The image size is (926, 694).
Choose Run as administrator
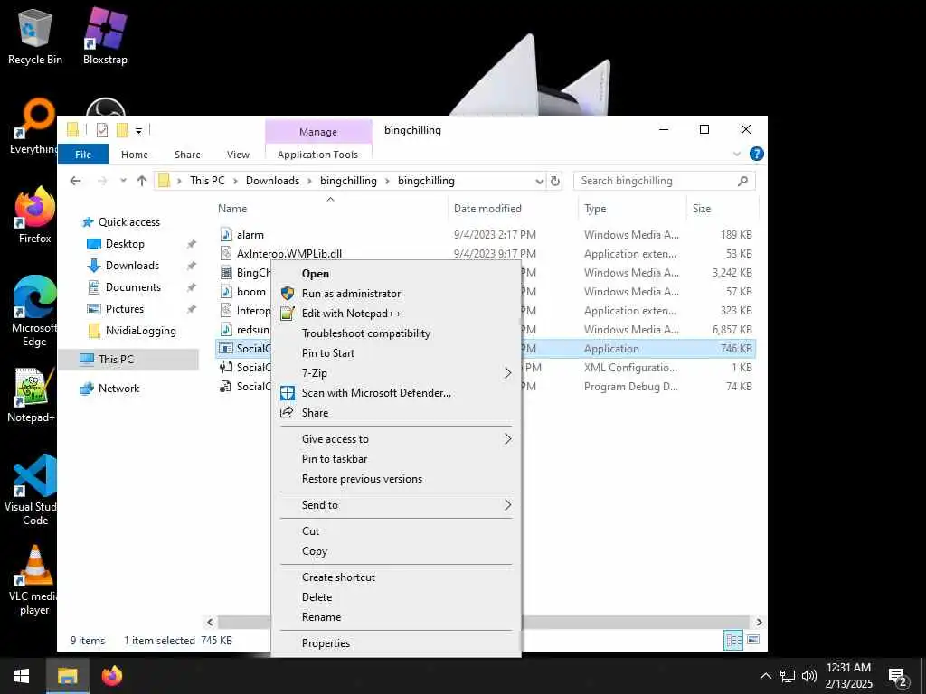(x=396, y=294)
